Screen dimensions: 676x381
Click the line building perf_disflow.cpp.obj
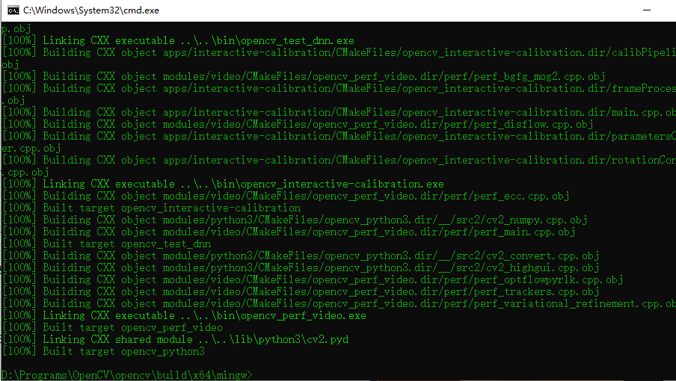pos(298,124)
